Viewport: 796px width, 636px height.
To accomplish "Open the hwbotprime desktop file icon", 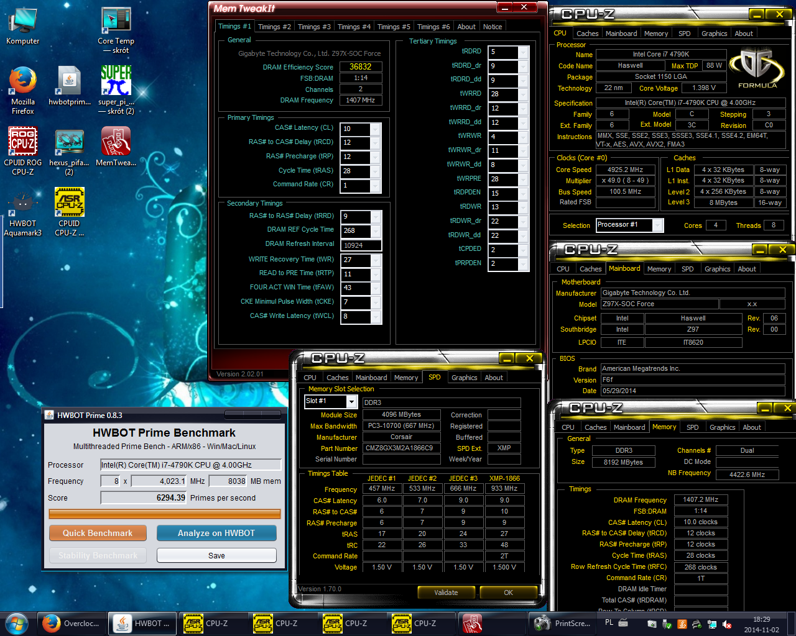I will coord(70,86).
